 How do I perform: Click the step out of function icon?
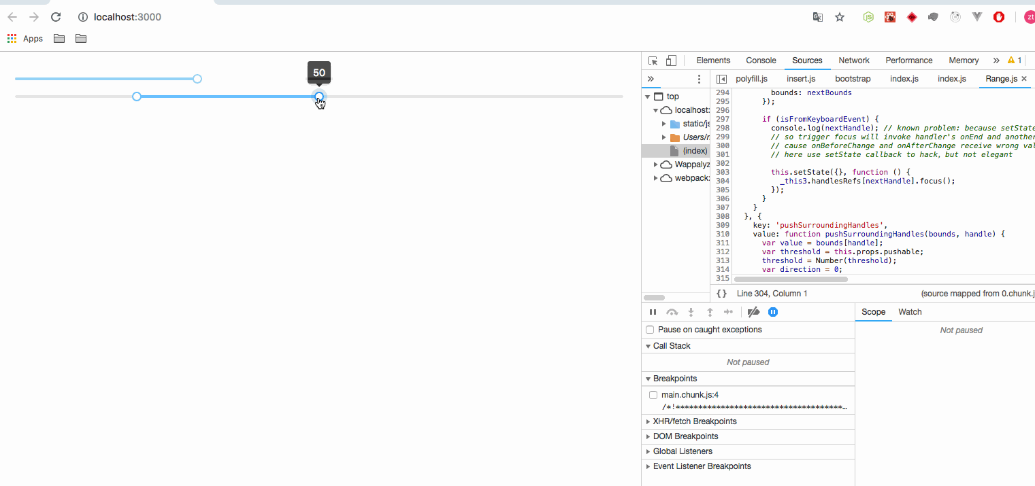[x=710, y=312]
